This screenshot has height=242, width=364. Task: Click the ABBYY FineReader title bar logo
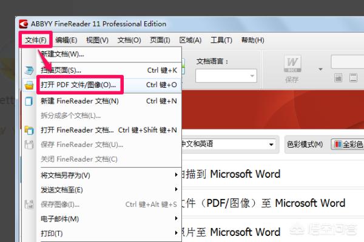click(x=24, y=24)
